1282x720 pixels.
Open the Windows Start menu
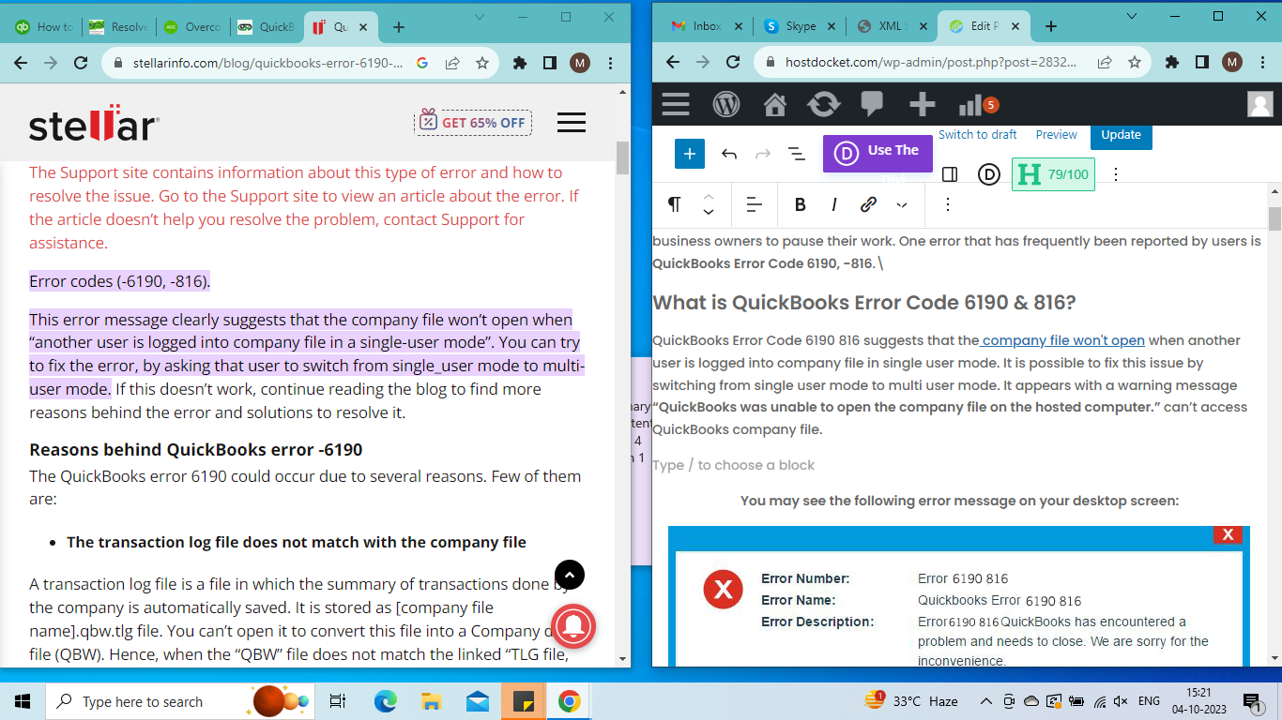click(23, 700)
